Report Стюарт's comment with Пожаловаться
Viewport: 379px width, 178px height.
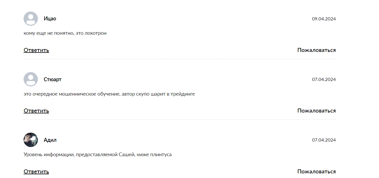(x=316, y=111)
